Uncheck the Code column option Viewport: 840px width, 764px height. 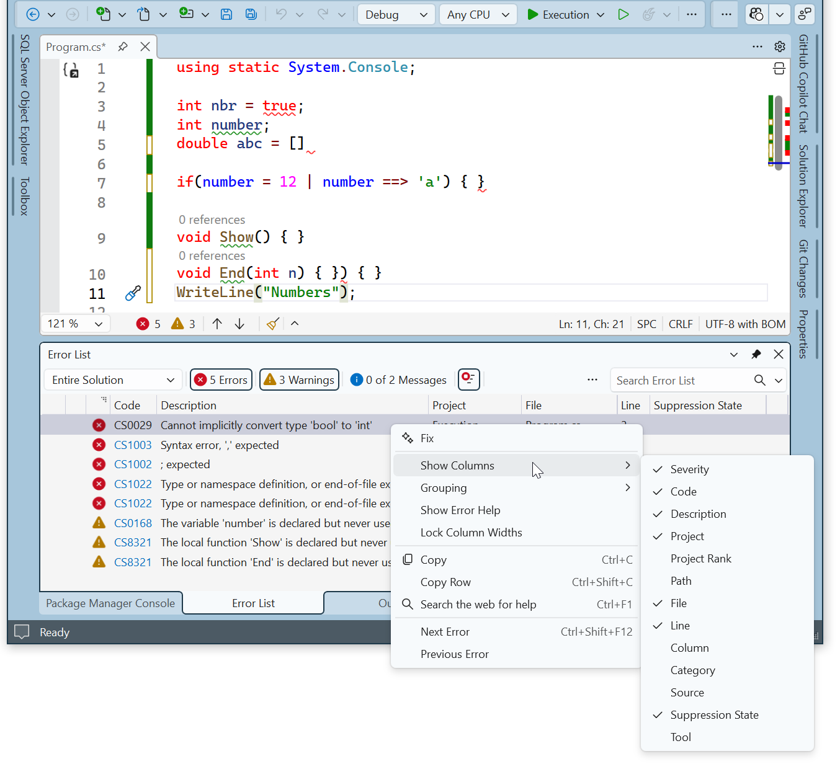(726, 492)
